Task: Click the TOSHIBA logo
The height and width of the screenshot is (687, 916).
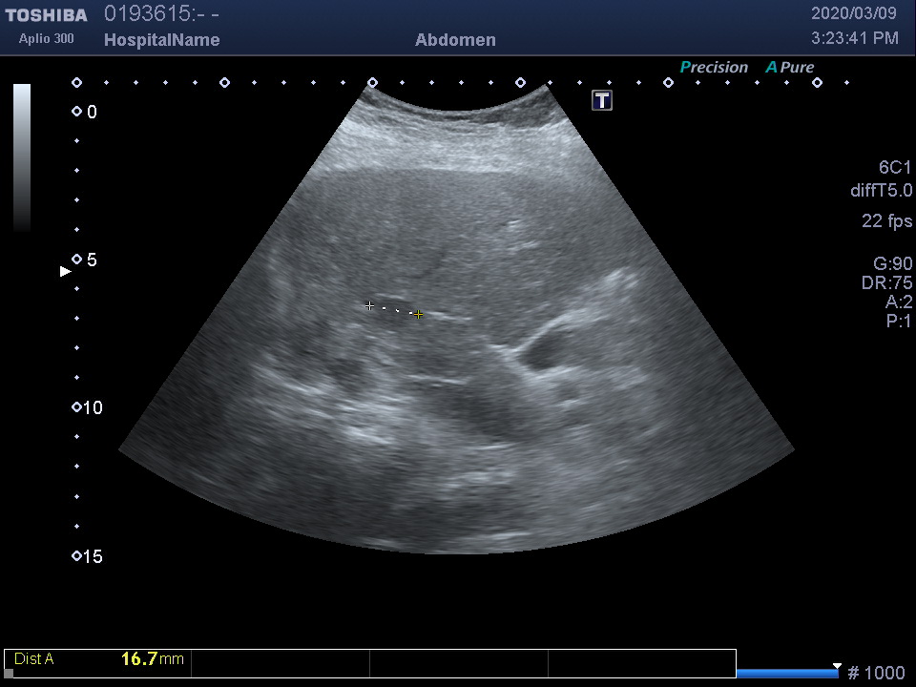Action: (x=46, y=15)
